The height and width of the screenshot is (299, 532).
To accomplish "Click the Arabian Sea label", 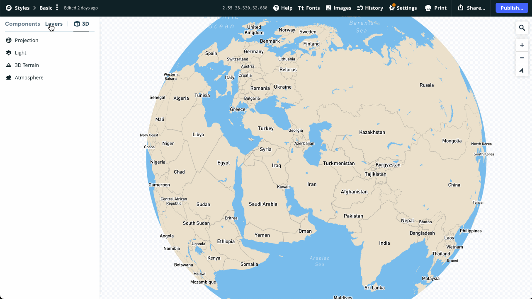I will [x=320, y=261].
